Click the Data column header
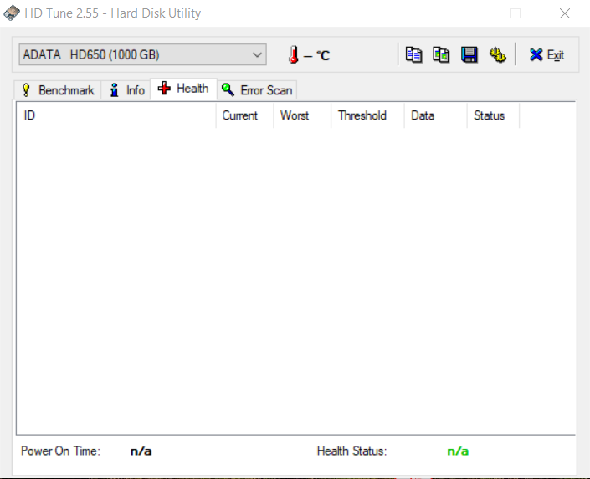Viewport: 590px width, 479px height. [x=436, y=115]
